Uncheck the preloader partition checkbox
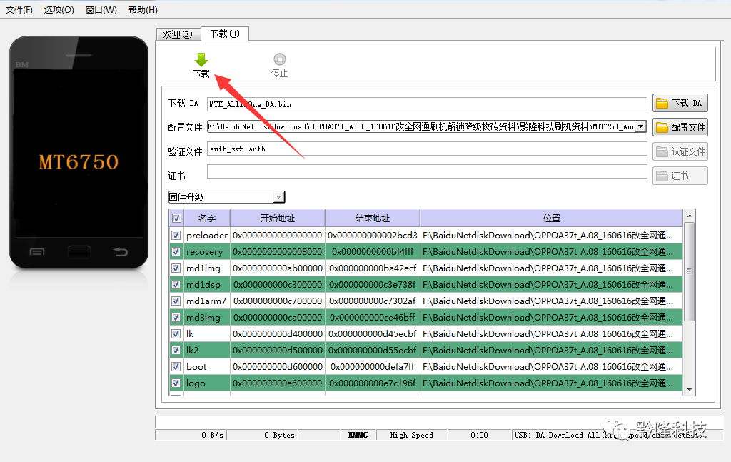This screenshot has height=462, width=731. click(x=176, y=236)
